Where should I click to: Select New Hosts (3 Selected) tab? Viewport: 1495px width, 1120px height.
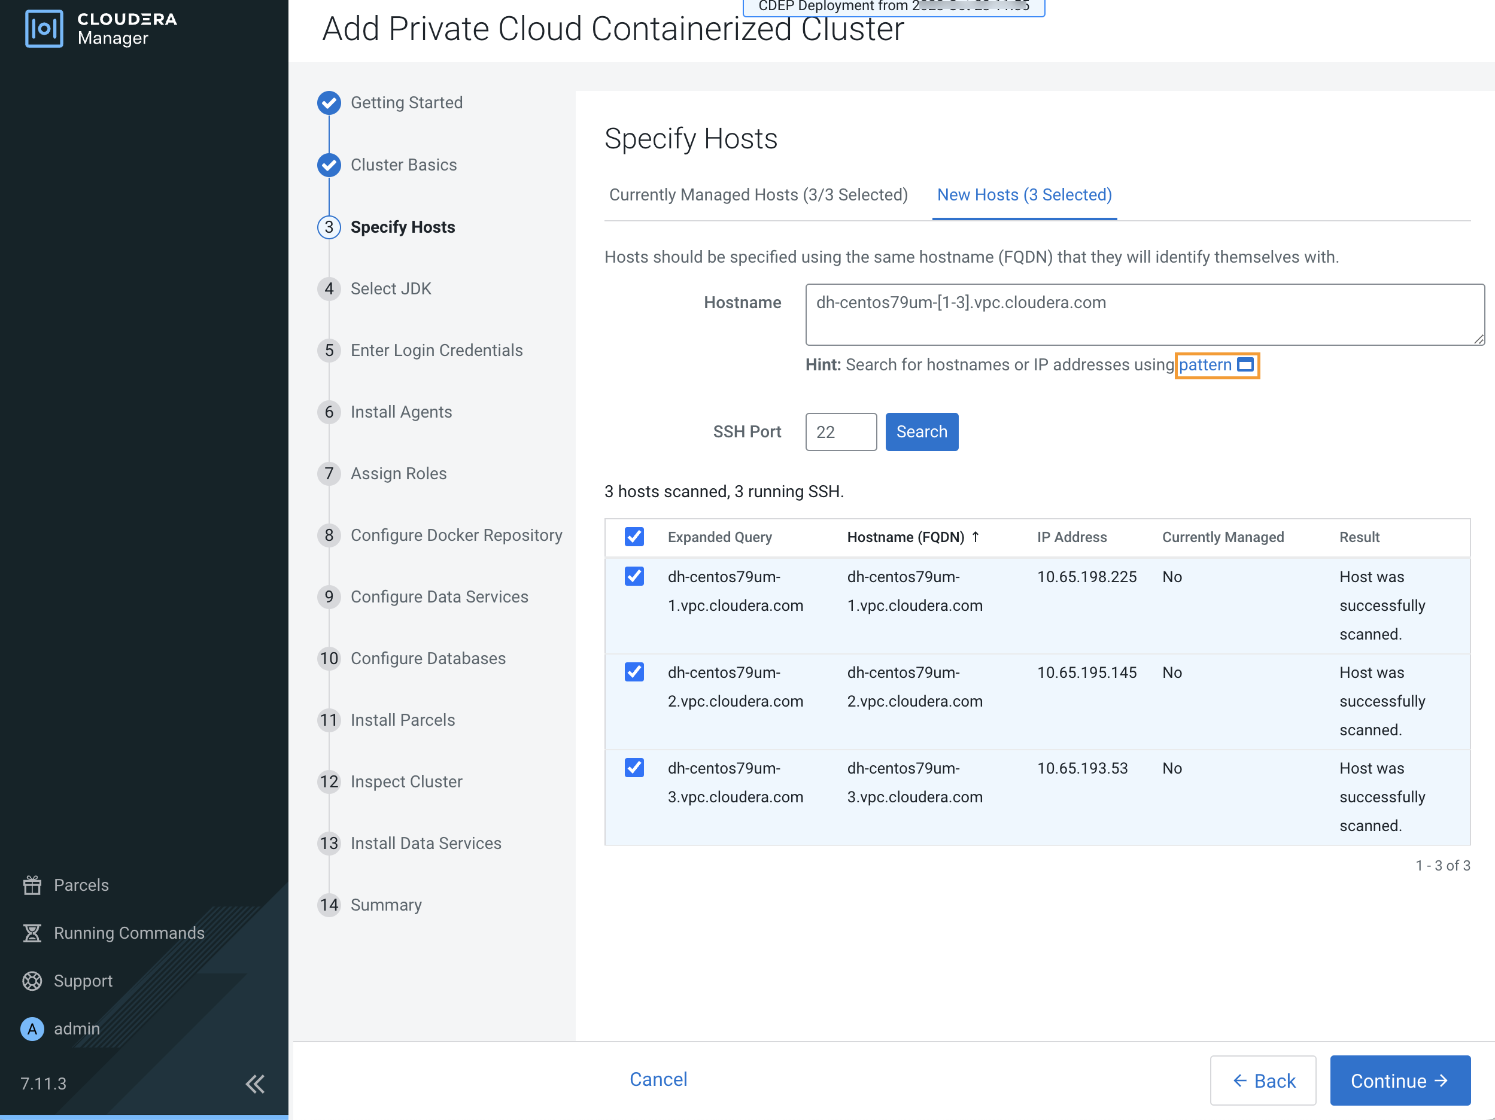1024,195
